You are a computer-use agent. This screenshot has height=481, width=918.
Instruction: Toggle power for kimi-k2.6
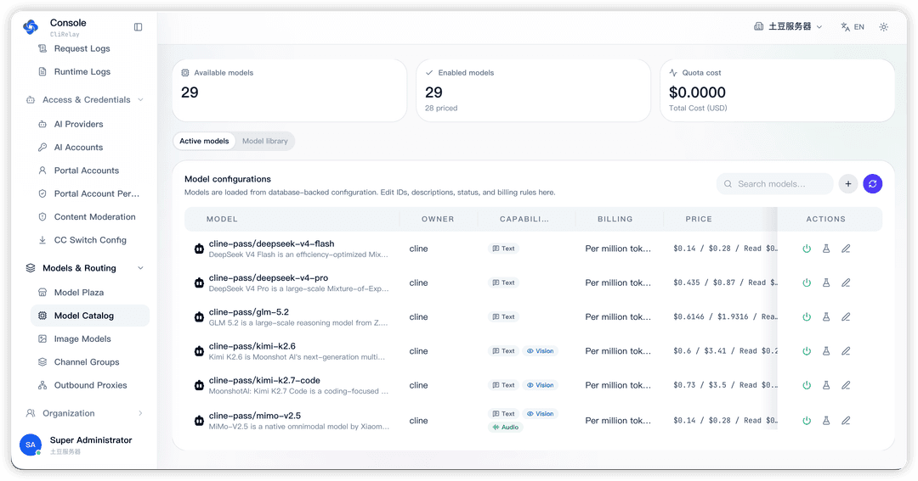coord(806,351)
